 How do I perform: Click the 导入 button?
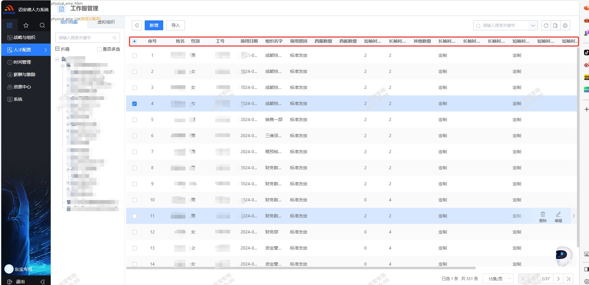(x=175, y=25)
